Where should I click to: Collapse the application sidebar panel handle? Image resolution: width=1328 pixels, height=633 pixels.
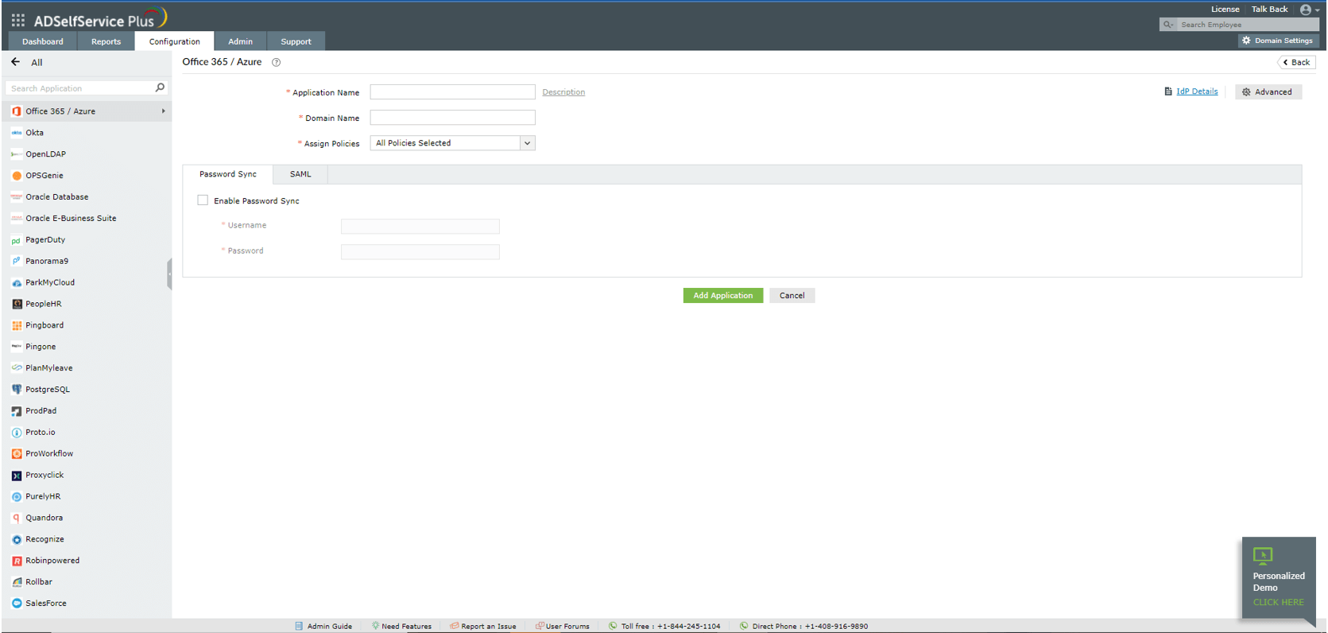[169, 274]
